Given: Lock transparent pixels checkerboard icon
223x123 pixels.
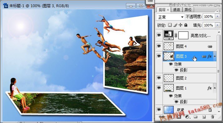Looking at the screenshot, I should click(x=170, y=25).
